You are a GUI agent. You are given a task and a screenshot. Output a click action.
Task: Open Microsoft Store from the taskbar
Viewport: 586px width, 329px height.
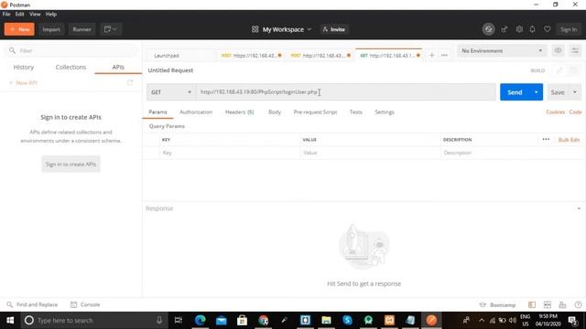242,320
